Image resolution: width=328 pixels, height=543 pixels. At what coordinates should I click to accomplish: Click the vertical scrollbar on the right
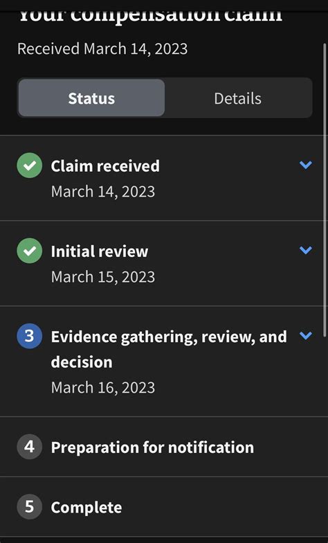[x=325, y=190]
